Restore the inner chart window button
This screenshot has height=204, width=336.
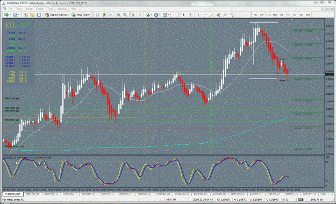tap(327, 9)
